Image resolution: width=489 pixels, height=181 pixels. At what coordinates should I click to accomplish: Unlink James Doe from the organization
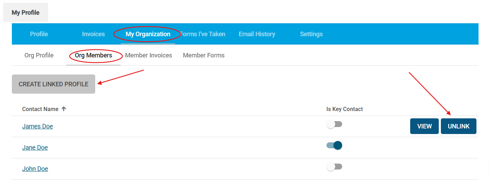[x=459, y=126]
